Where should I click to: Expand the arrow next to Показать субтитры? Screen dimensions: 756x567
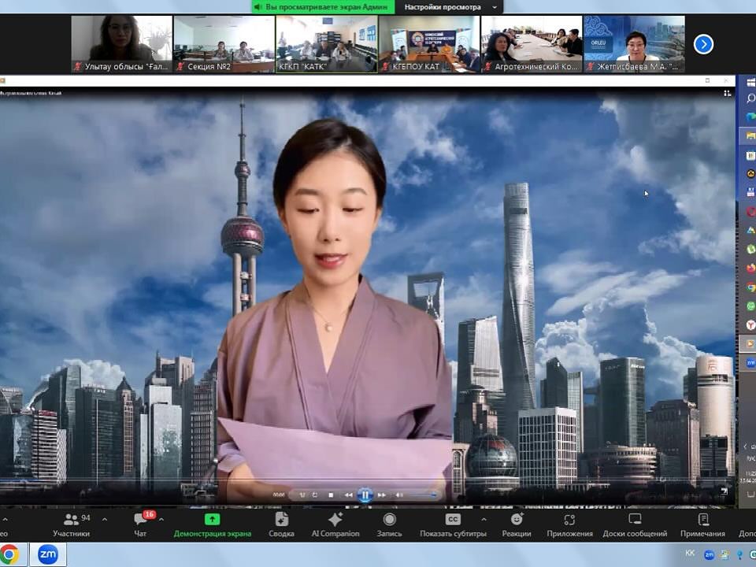484,519
